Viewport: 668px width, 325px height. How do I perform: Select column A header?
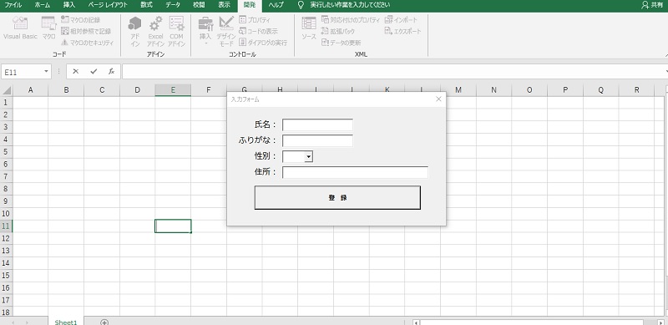[x=30, y=90]
